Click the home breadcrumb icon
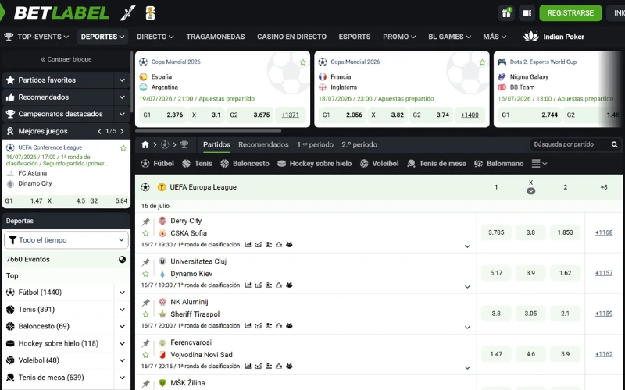 point(145,145)
